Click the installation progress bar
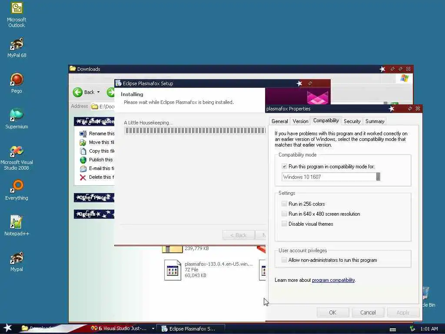Viewport: 445px width, 334px height. click(x=195, y=130)
